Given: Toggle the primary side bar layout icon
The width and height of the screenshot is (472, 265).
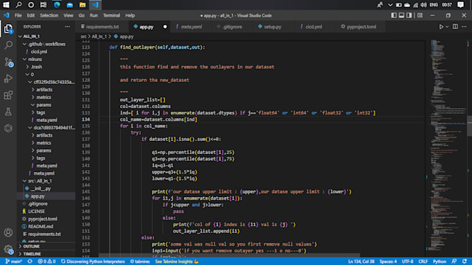Looking at the screenshot, I should (x=394, y=15).
